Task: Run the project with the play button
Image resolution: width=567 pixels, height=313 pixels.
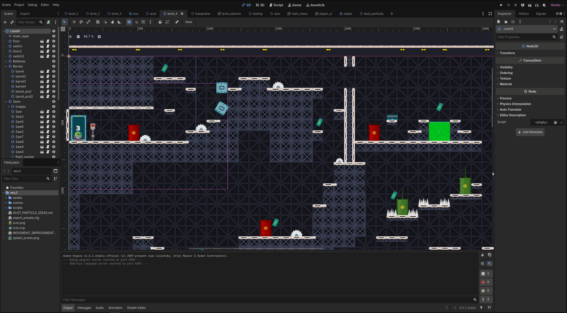Action: pyautogui.click(x=501, y=5)
